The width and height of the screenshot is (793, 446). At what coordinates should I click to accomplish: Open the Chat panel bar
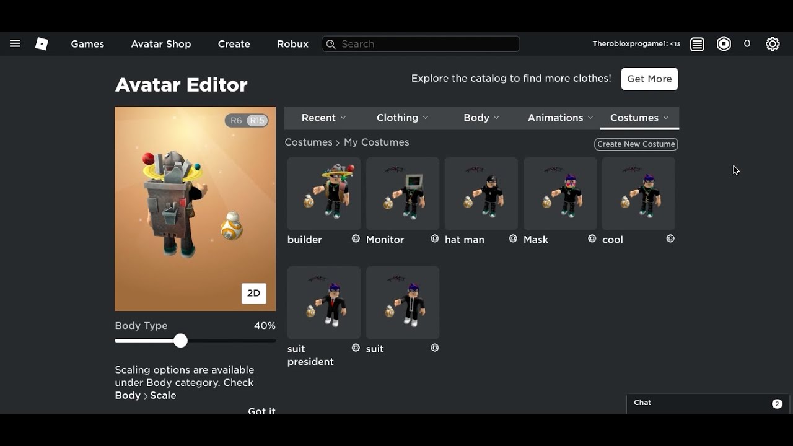coord(708,403)
